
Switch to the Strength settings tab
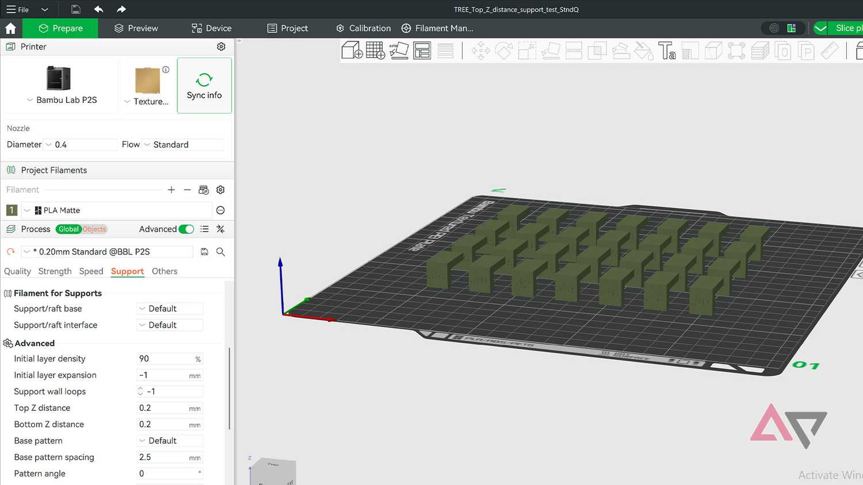point(55,271)
